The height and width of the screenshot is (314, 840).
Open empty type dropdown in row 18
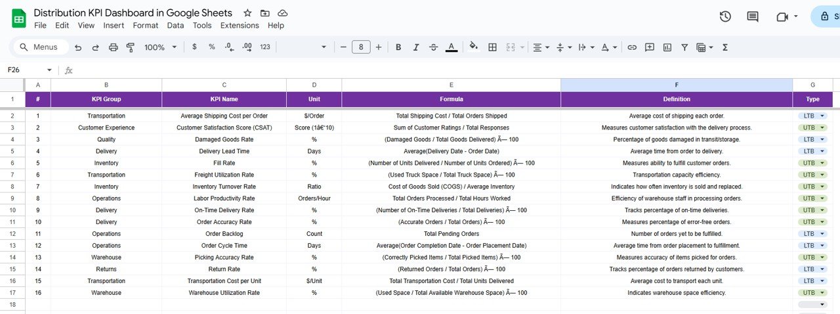point(812,305)
